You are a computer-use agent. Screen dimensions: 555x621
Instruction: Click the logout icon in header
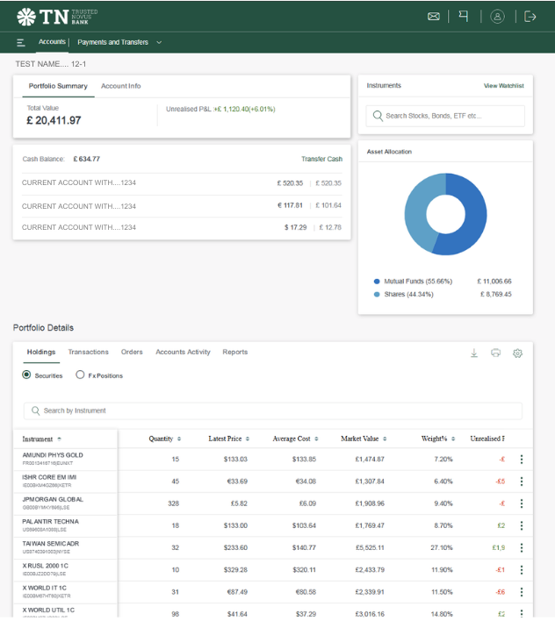[530, 16]
